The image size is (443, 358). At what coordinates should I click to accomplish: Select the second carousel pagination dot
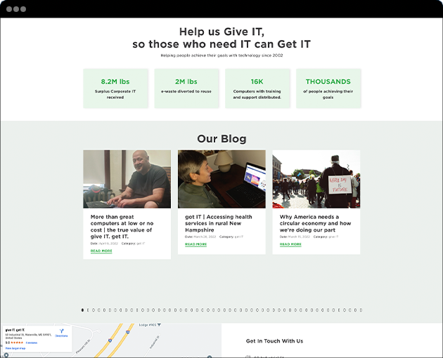[88, 310]
